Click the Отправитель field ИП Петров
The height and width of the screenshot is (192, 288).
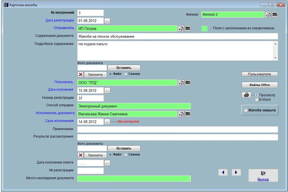coord(127,28)
